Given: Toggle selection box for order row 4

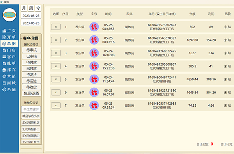Looking at the screenshot, I should pos(56,66).
